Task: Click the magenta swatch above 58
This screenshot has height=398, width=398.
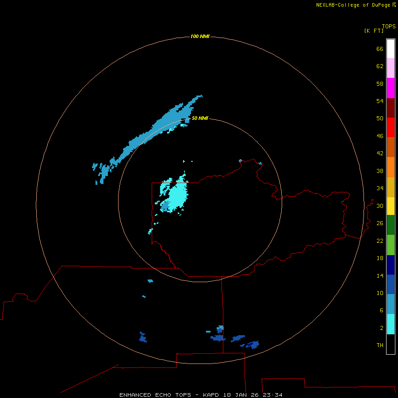Action: tap(390, 88)
